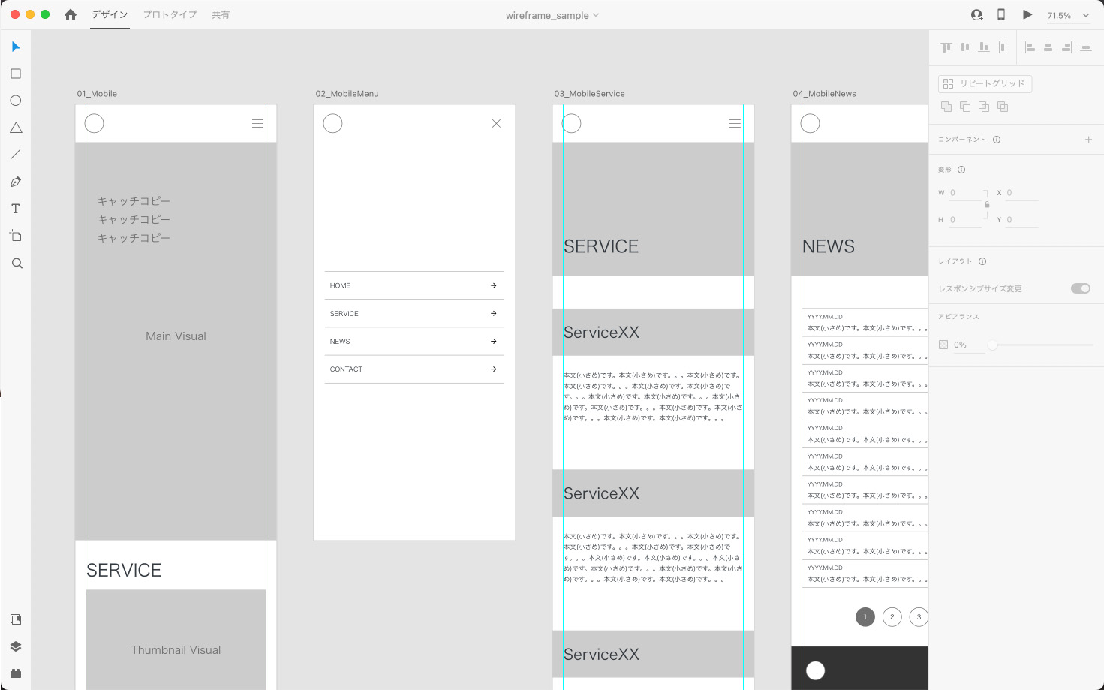Click the boolean exclude overlap icon
The width and height of the screenshot is (1104, 690).
click(1003, 107)
